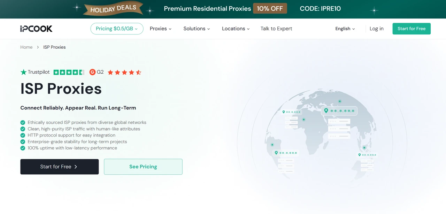The width and height of the screenshot is (446, 214).
Task: Click the map pin near Australia
Action: pos(360,154)
